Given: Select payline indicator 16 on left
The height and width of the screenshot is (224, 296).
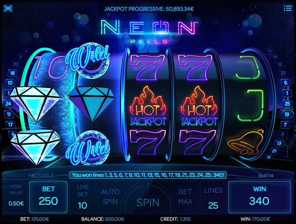Looking at the screenshot, I should point(13,73).
